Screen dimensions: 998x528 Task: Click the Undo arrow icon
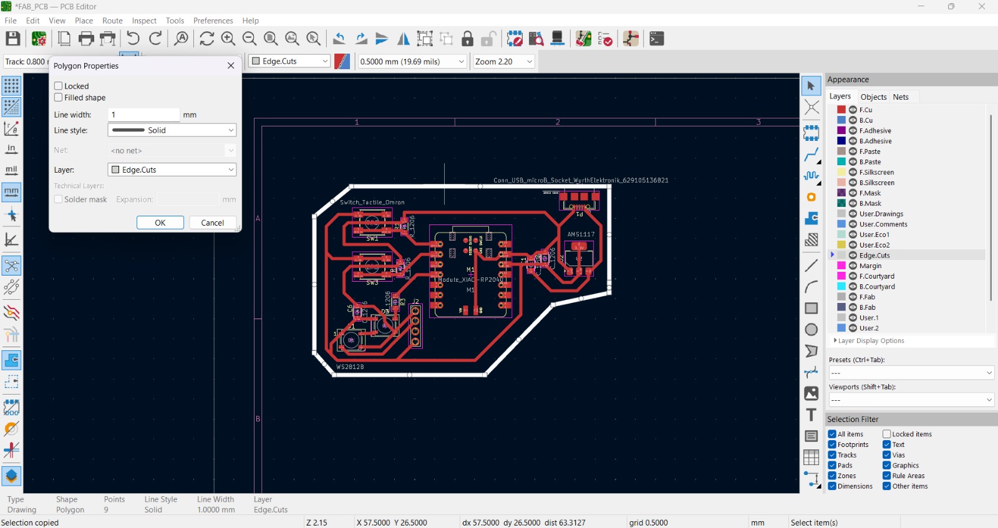133,39
